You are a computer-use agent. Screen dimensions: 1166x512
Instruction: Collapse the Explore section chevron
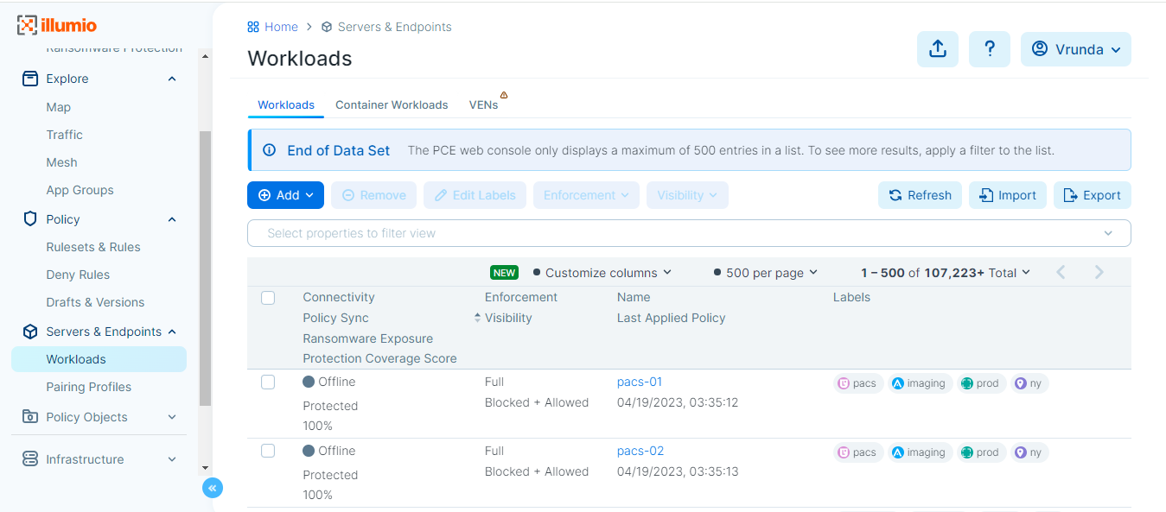coord(172,79)
